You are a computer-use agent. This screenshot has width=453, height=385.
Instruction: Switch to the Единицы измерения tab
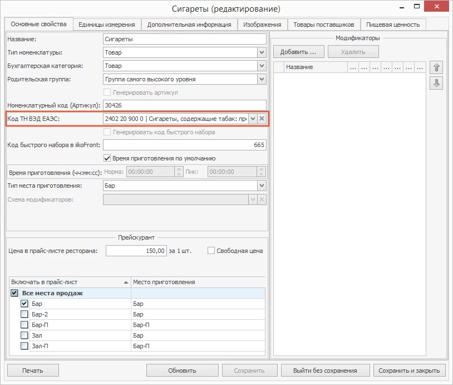pyautogui.click(x=107, y=25)
